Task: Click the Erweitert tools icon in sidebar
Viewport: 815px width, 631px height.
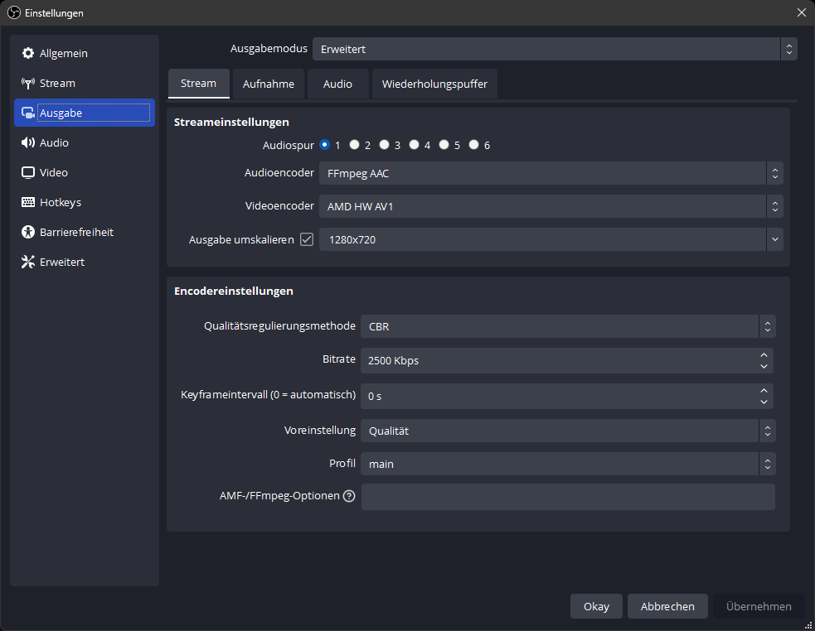Action: 28,262
